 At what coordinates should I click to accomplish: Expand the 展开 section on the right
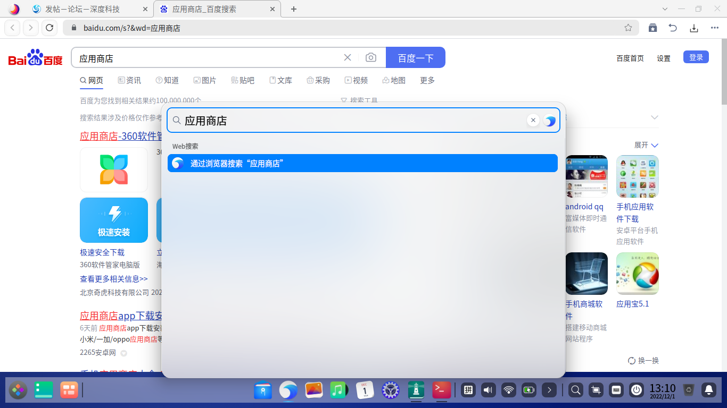(x=646, y=145)
